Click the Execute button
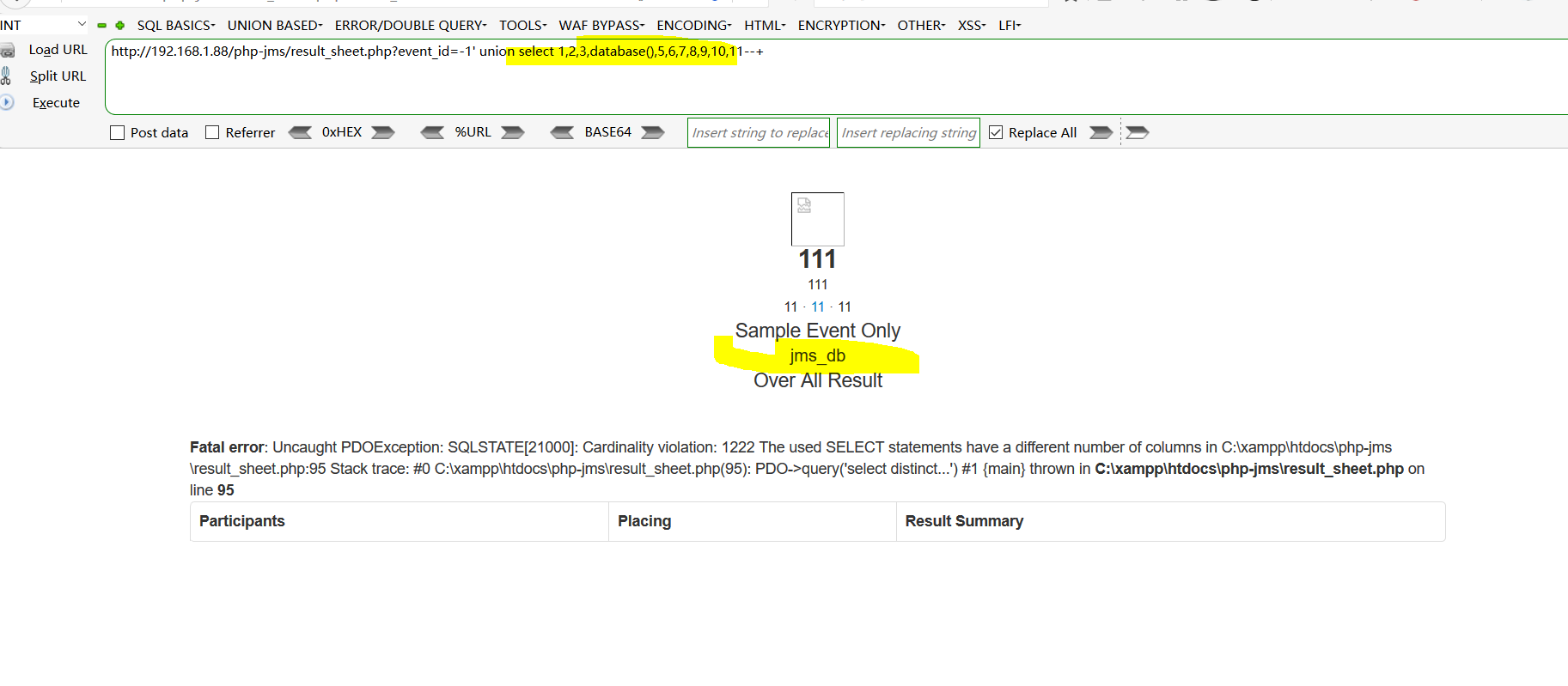 56,102
